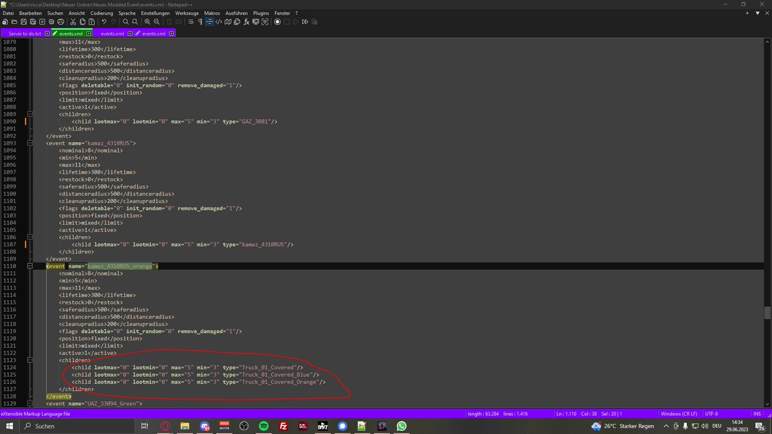
Task: Collapse the children block at line 1106
Action: point(30,237)
